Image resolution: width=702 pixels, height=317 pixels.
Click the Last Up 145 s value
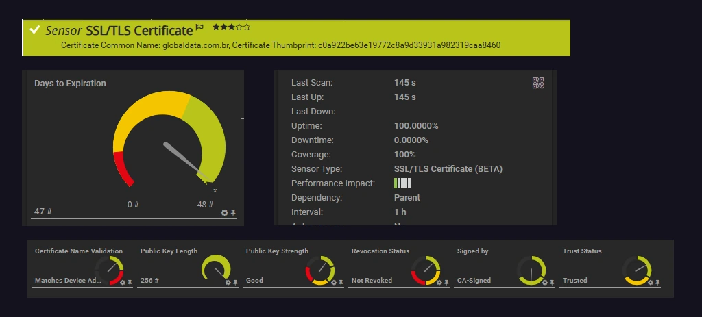click(404, 97)
